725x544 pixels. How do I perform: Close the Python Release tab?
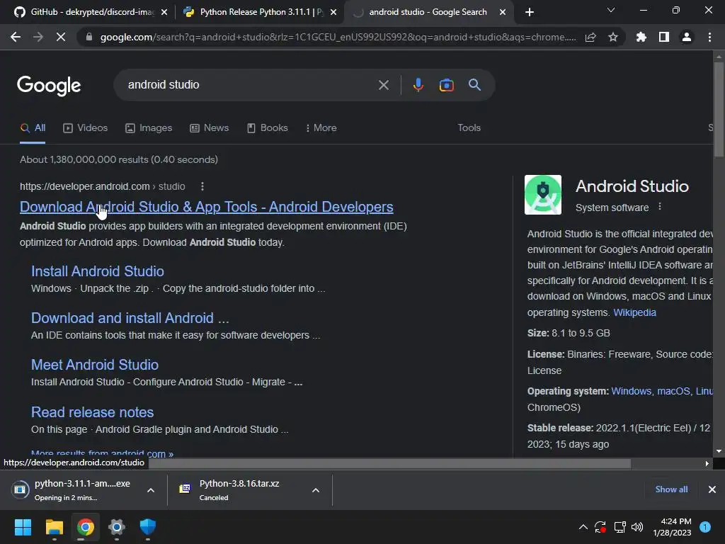[x=333, y=12]
